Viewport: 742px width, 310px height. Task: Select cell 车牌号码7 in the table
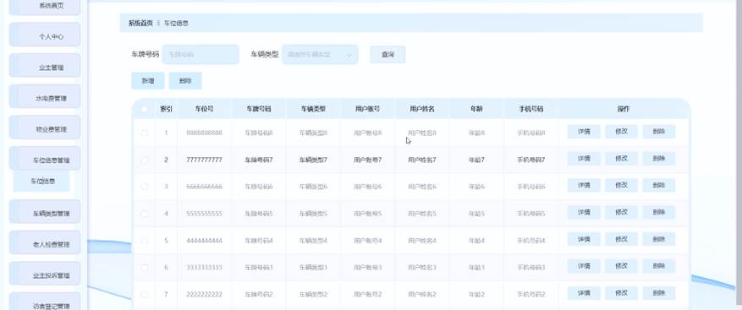tap(259, 160)
